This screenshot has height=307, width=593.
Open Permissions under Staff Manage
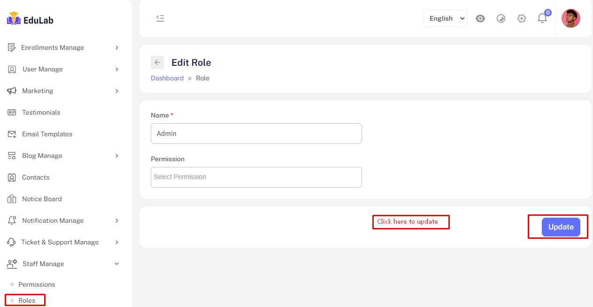[37, 284]
